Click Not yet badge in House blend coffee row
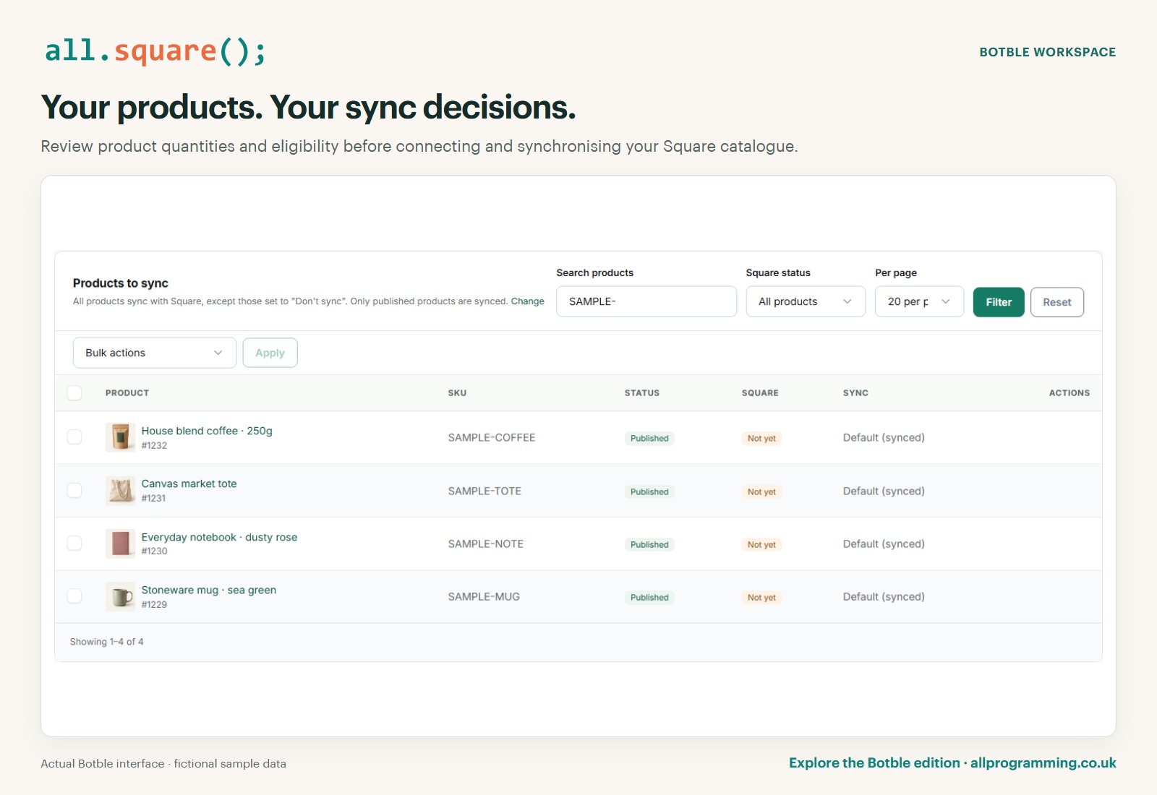 [x=761, y=438]
